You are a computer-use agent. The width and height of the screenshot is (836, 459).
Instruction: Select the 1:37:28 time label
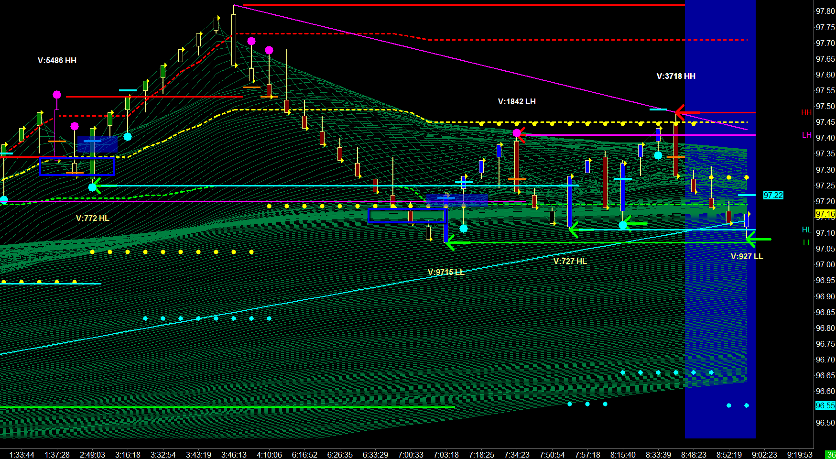57,455
